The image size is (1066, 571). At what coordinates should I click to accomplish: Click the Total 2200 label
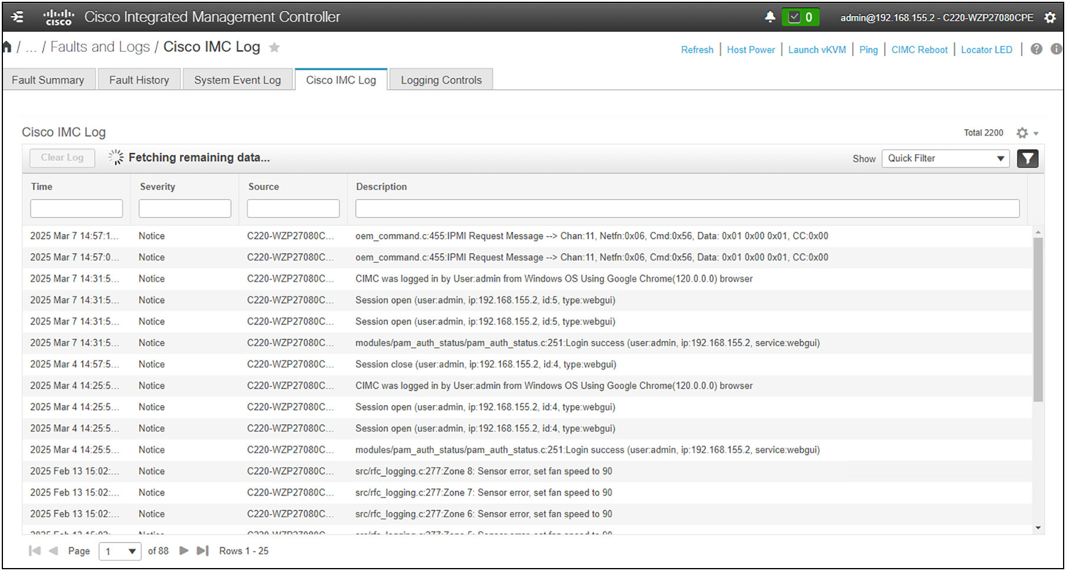click(x=983, y=133)
